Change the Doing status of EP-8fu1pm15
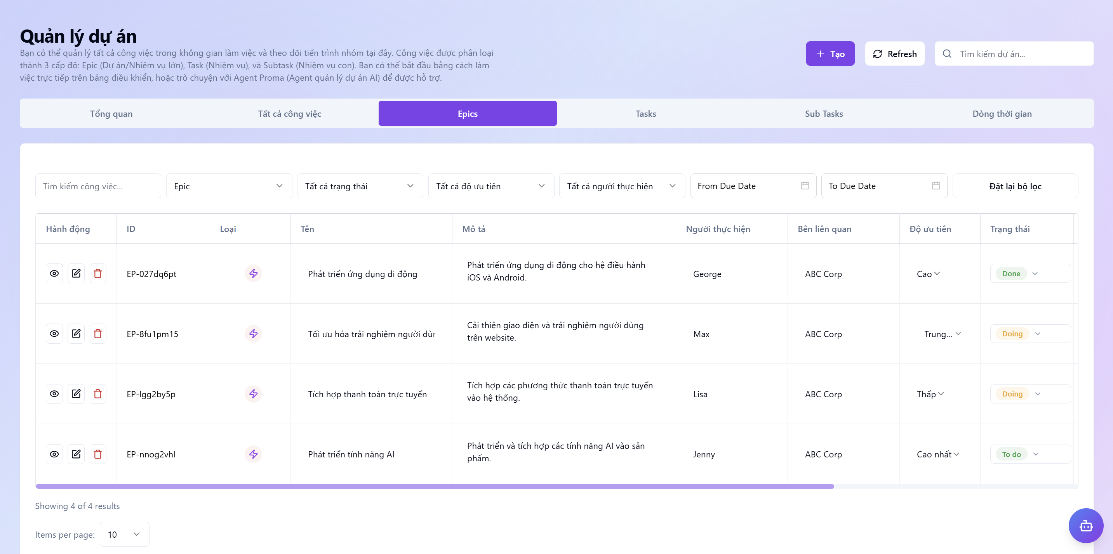This screenshot has height=554, width=1113. (x=1030, y=334)
